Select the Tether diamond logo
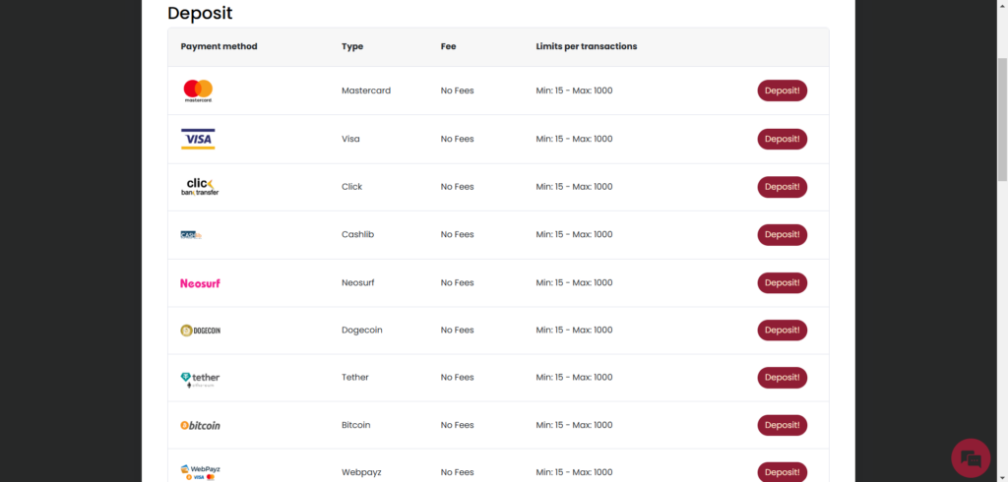The width and height of the screenshot is (1008, 482). [200, 379]
